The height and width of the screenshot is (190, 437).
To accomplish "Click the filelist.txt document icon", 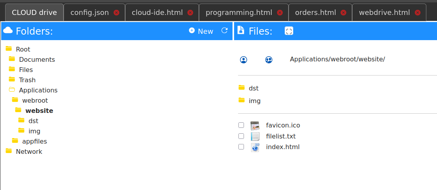I will click(x=255, y=137).
